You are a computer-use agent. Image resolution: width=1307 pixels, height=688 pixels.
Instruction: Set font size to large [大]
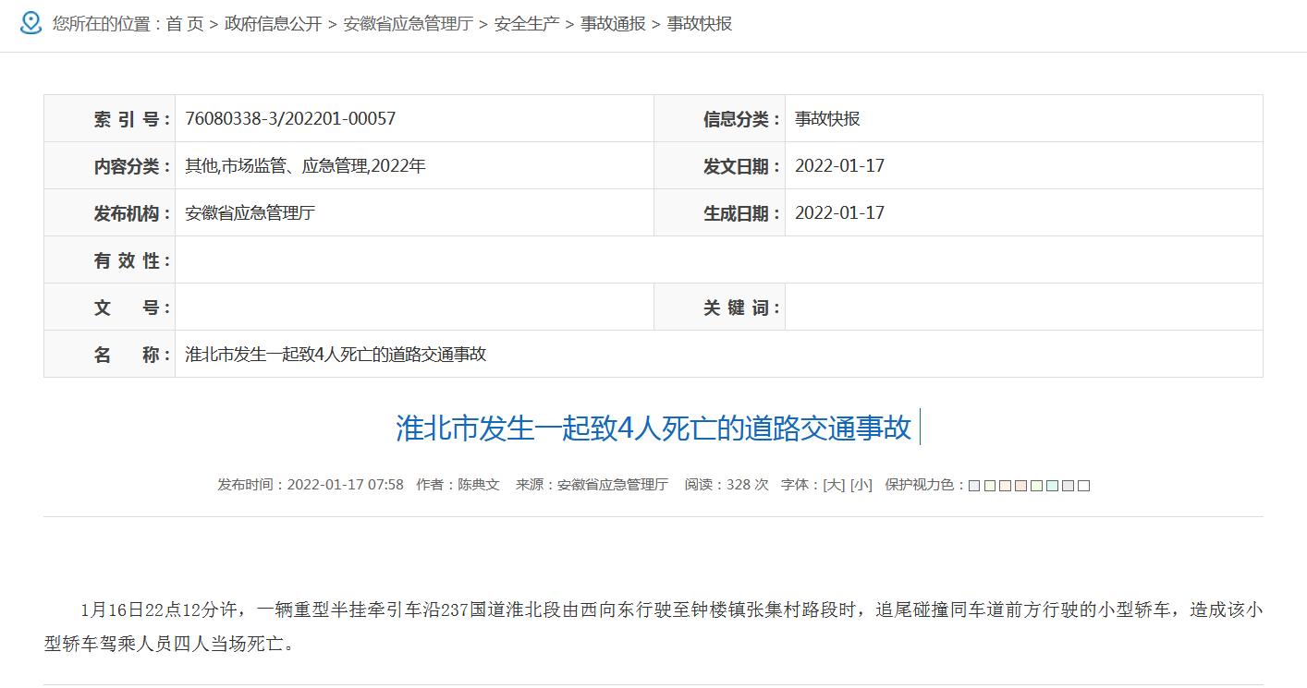(834, 485)
